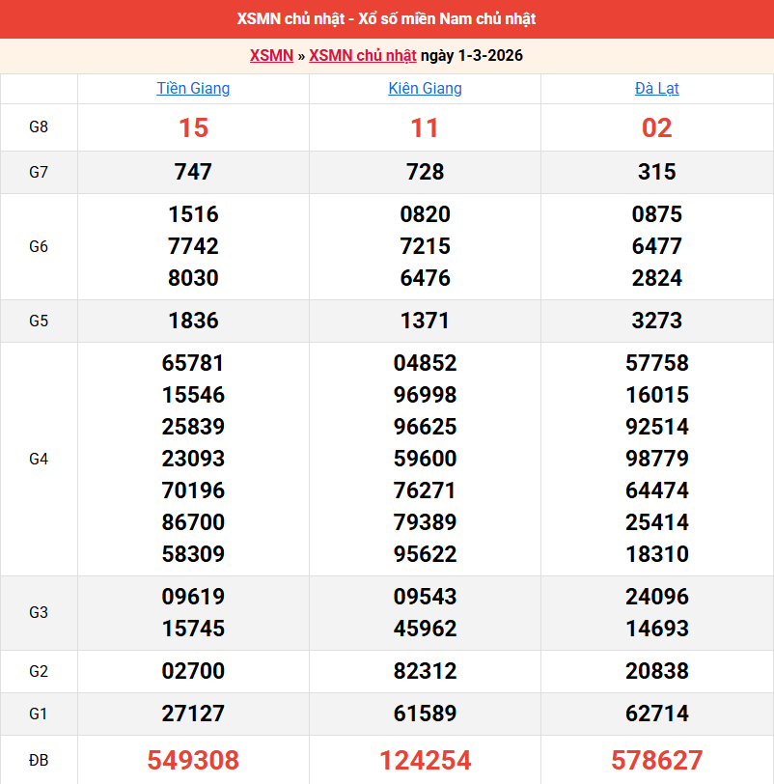Viewport: 774px width, 784px height.
Task: Click Đà Lạt G8 number 02
Action: coord(656,127)
